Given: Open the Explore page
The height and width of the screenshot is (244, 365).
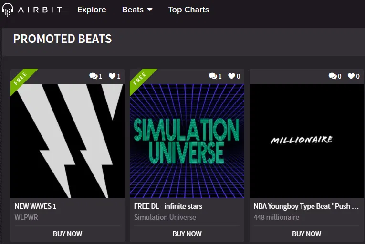Looking at the screenshot, I should tap(92, 10).
